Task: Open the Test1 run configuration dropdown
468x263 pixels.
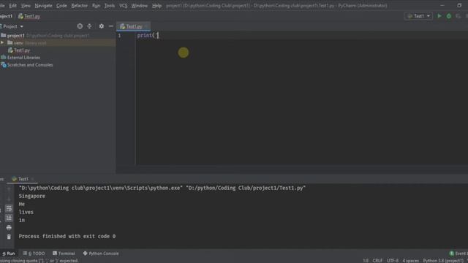Action: [418, 16]
